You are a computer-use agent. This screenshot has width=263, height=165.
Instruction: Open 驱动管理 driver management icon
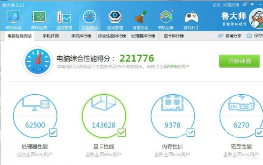pos(115,17)
